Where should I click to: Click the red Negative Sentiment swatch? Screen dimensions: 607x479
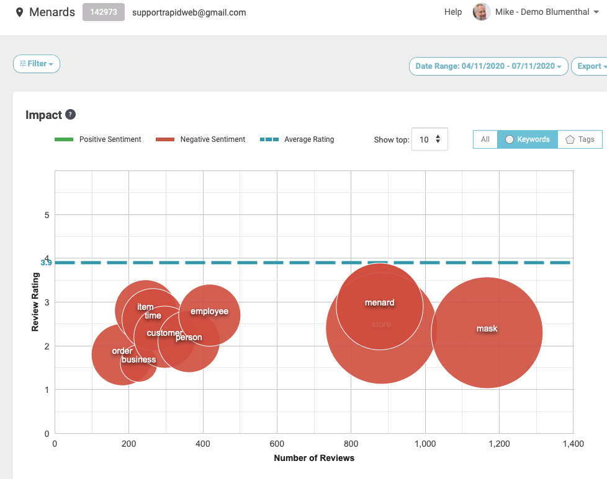tap(165, 139)
